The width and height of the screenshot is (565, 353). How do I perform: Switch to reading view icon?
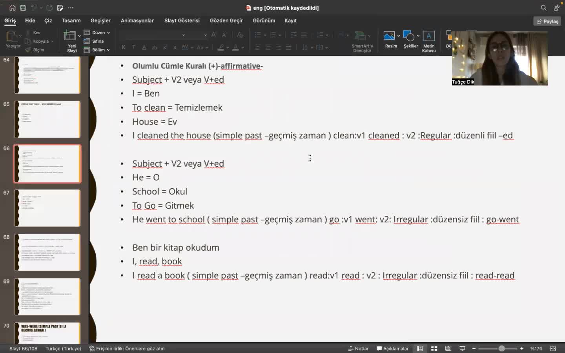click(448, 348)
